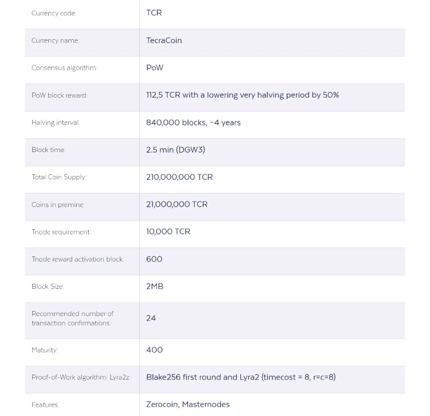The image size is (430, 416).
Task: Click the TCR currency code value
Action: (154, 13)
